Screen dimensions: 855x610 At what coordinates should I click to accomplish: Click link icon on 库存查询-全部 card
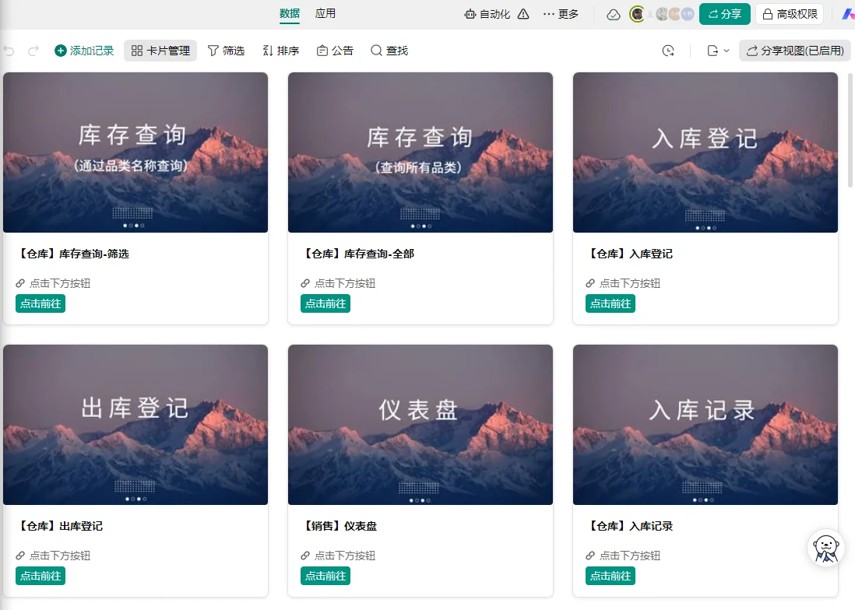305,283
